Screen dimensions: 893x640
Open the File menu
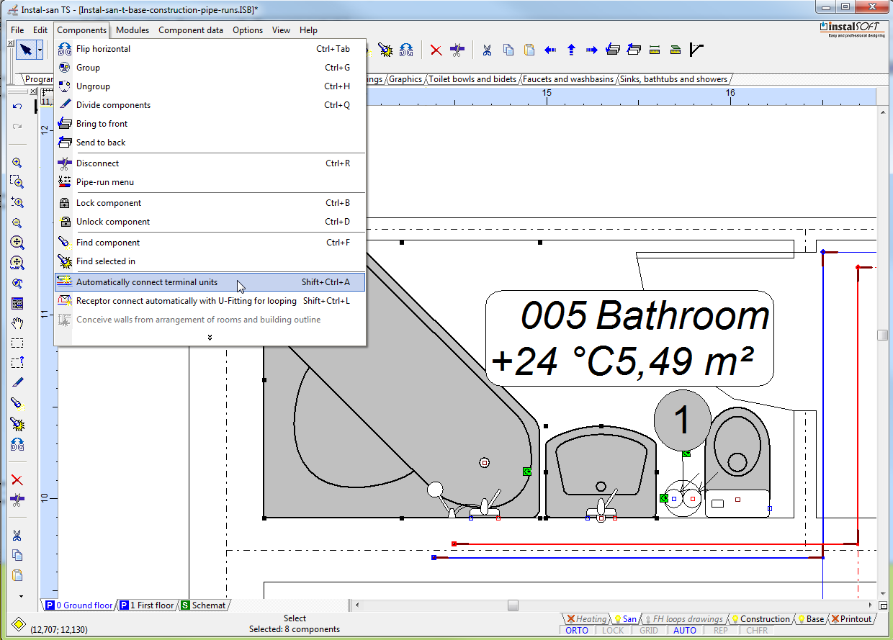click(17, 30)
